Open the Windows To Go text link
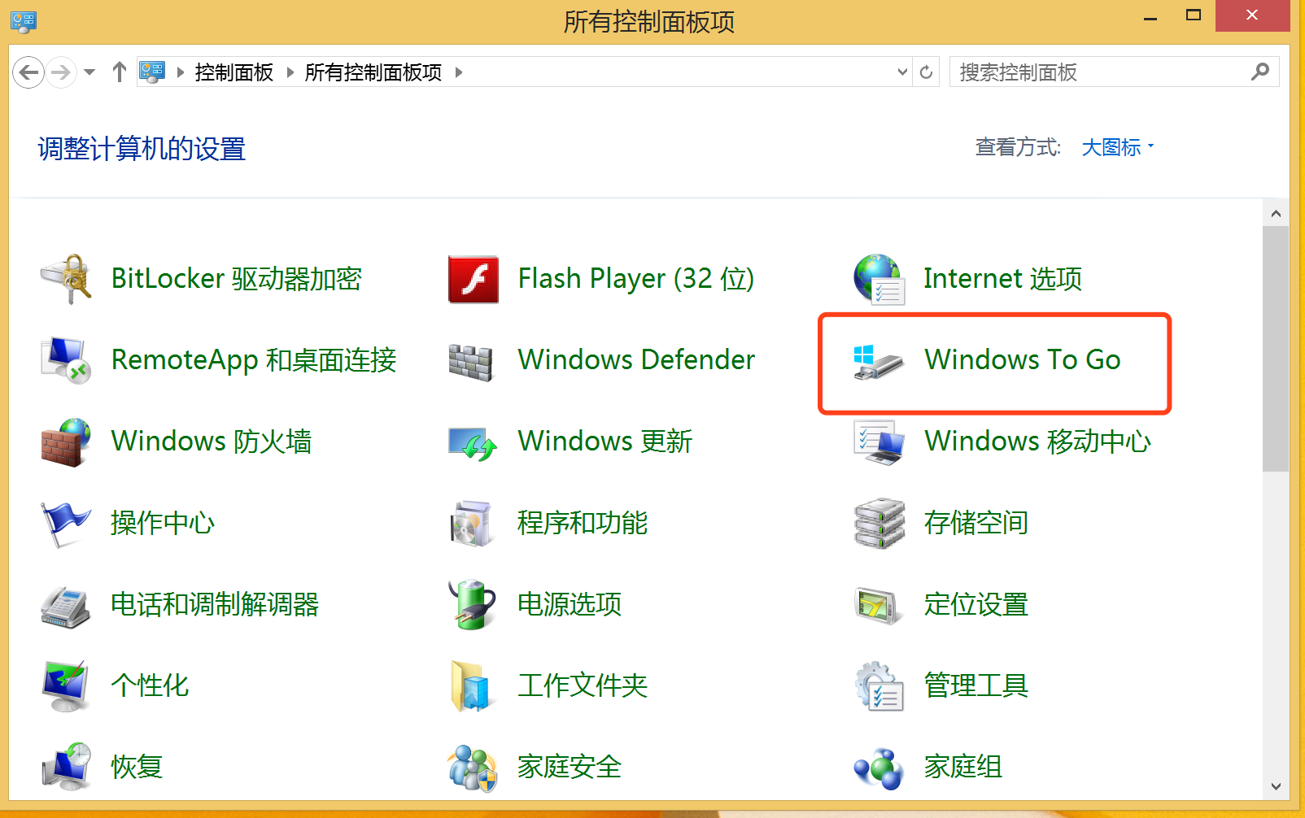 pos(1023,359)
